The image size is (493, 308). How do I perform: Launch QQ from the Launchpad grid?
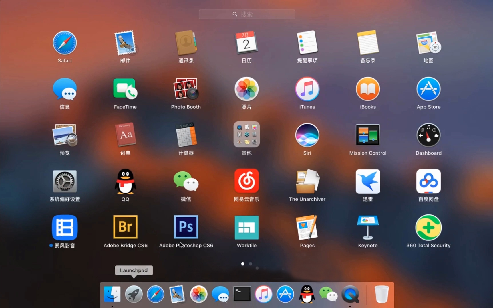(x=126, y=181)
